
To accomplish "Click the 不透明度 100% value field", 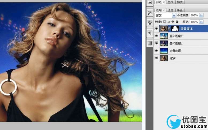I will coord(194,15).
